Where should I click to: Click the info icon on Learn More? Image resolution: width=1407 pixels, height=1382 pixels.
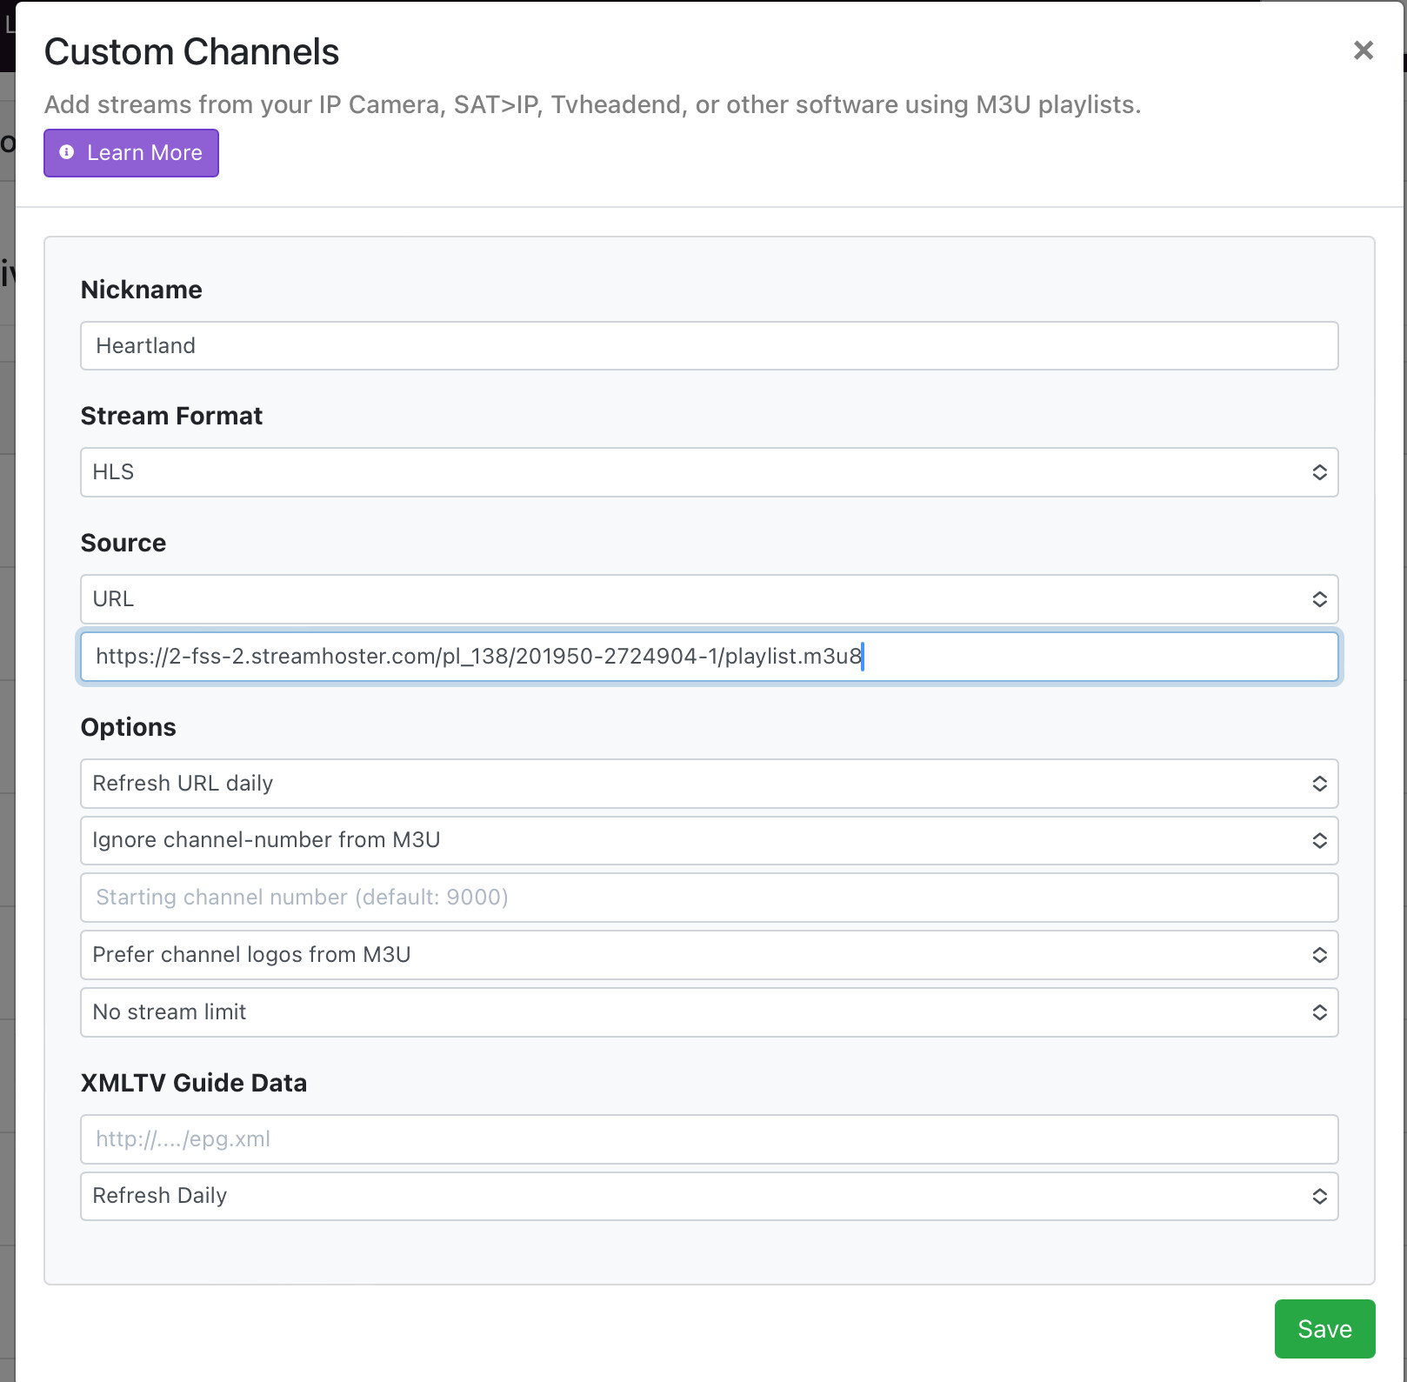[67, 152]
